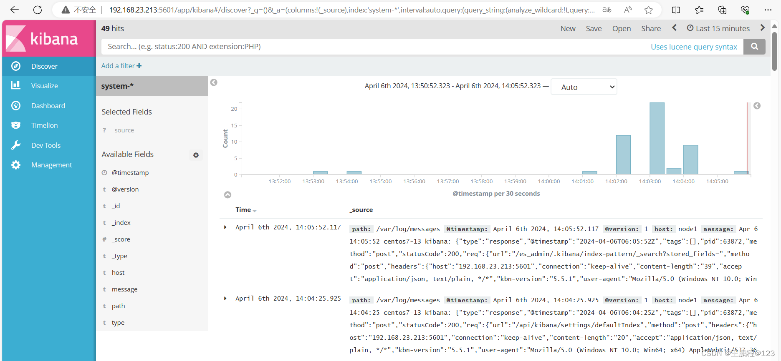Move time range backward with left chevron
This screenshot has height=361, width=781.
coord(674,27)
